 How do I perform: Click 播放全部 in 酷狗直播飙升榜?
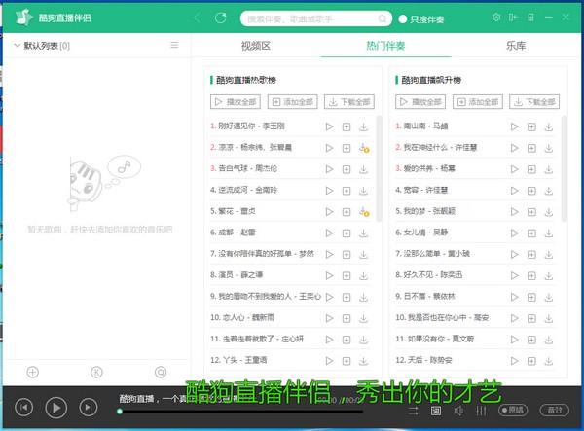[420, 102]
